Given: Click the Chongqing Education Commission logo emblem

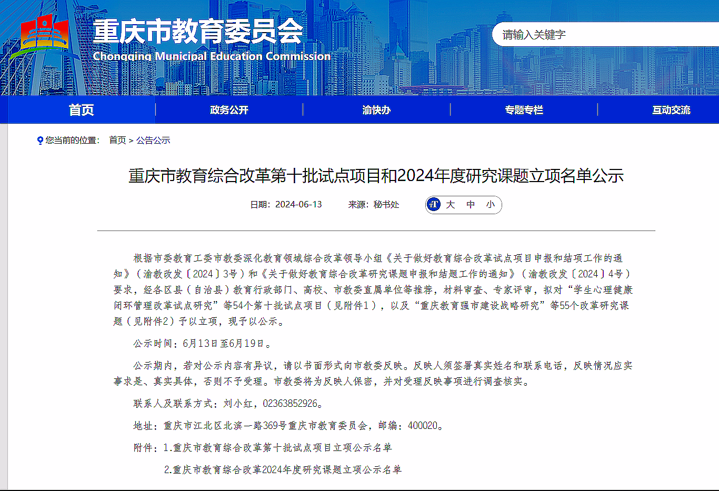Looking at the screenshot, I should tap(46, 36).
